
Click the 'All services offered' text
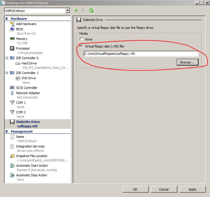coord(30,151)
